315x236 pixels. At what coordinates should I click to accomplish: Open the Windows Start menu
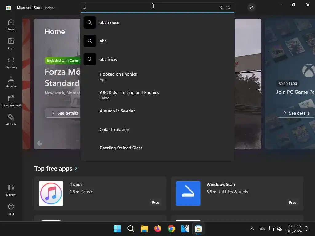tap(117, 229)
